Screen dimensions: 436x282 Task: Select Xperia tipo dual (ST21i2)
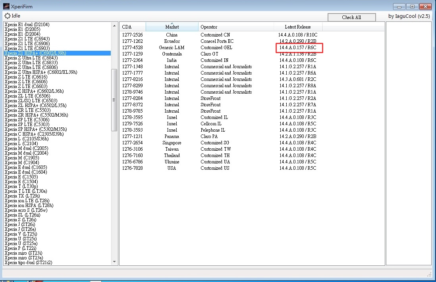(x=28, y=262)
